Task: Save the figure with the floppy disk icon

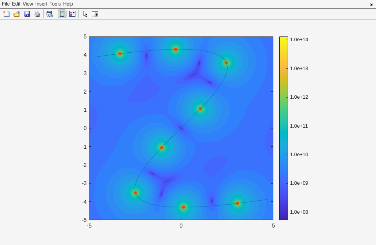Action: pos(27,14)
